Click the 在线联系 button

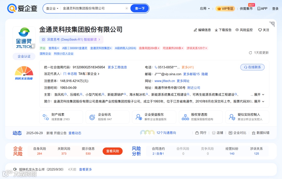(252, 67)
